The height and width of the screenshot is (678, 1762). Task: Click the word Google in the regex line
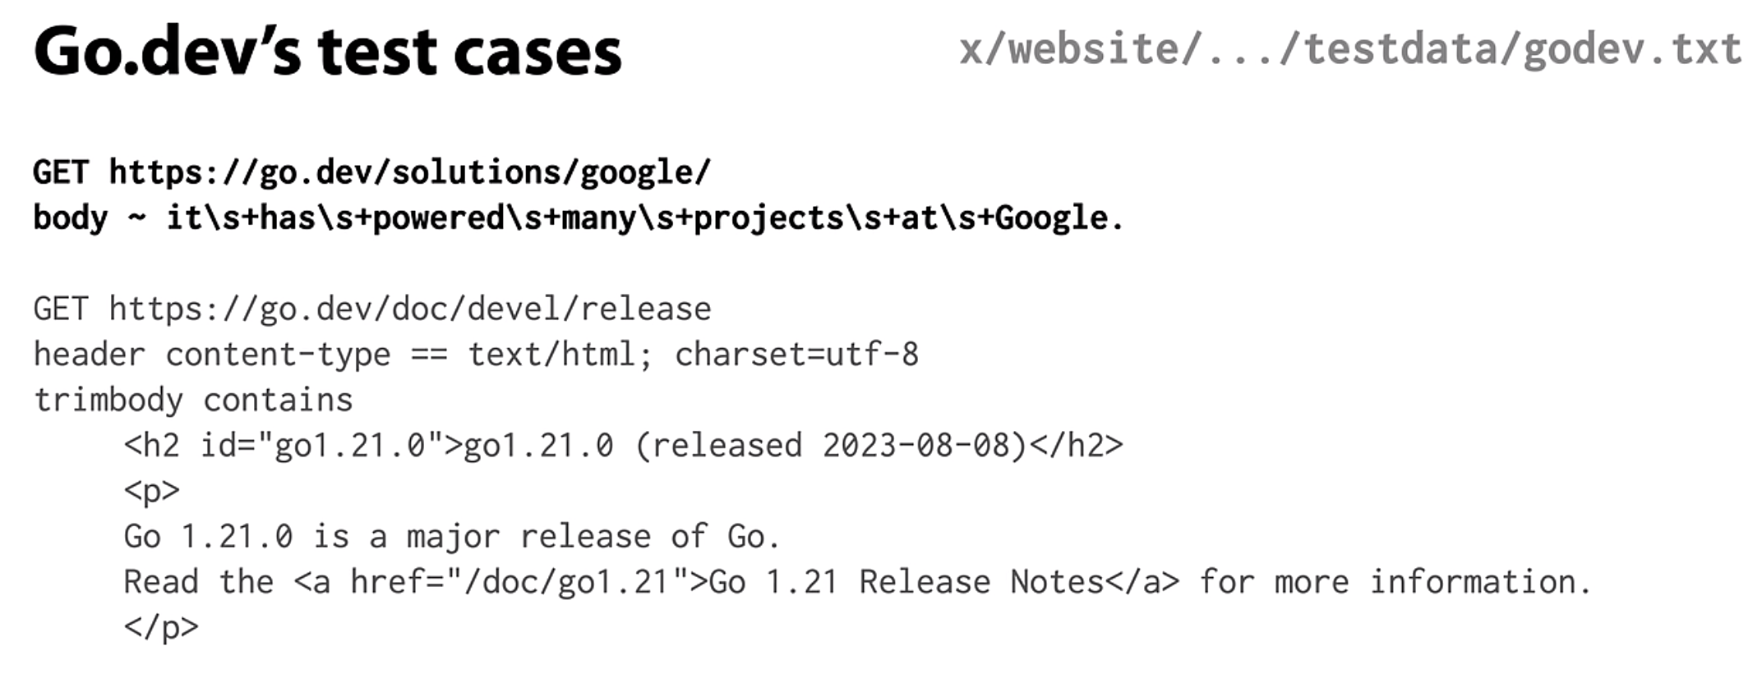pos(1051,218)
